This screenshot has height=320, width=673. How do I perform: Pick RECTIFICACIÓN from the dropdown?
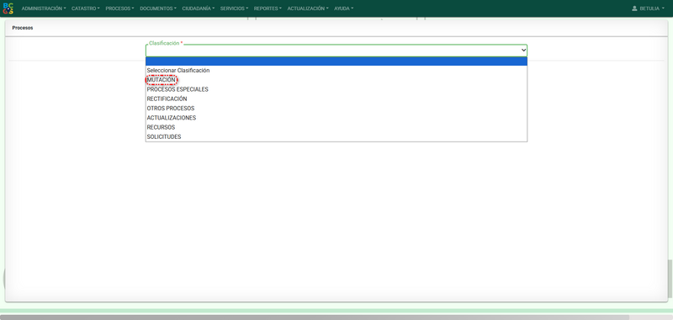click(336, 99)
